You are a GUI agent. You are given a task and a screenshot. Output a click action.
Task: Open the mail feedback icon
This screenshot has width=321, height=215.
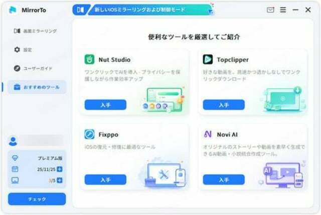[x=270, y=9]
